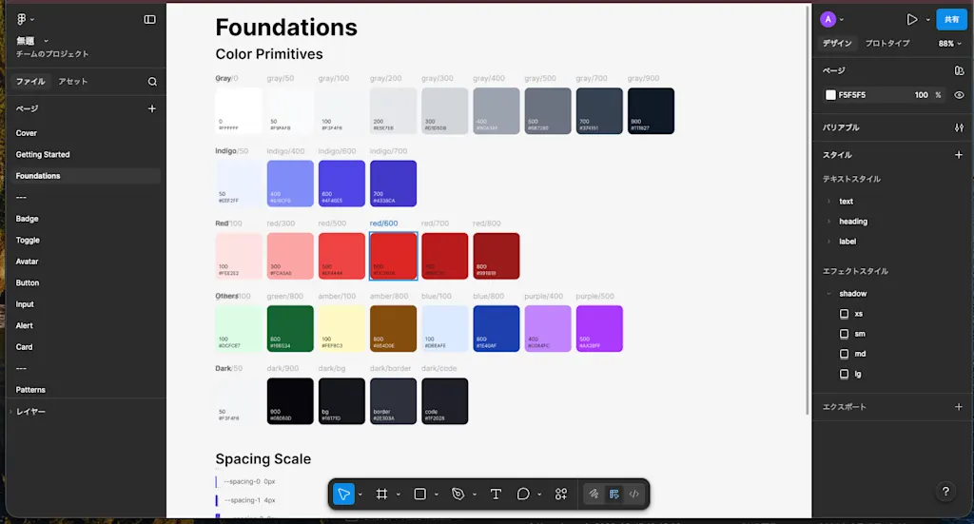Click the page background color swatch F5F5F5
Screen dimensions: 974x524
point(830,95)
